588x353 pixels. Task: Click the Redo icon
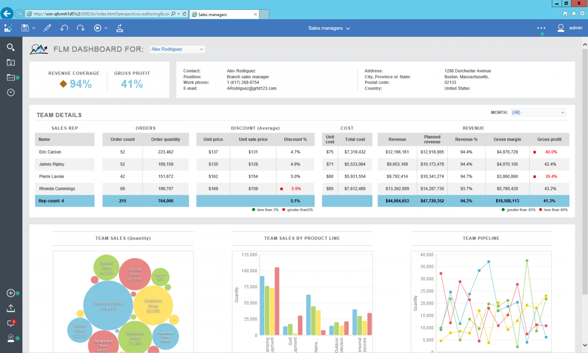tap(79, 28)
